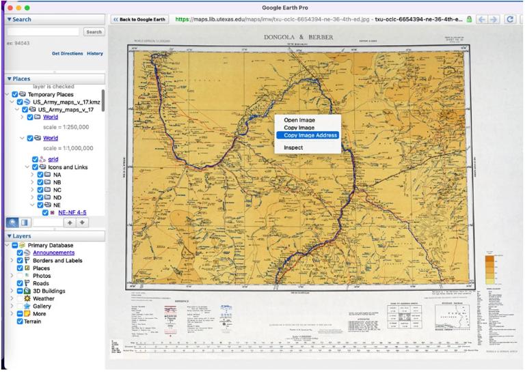Click the browser forward arrow icon
Image resolution: width=525 pixels, height=372 pixels.
pos(494,19)
